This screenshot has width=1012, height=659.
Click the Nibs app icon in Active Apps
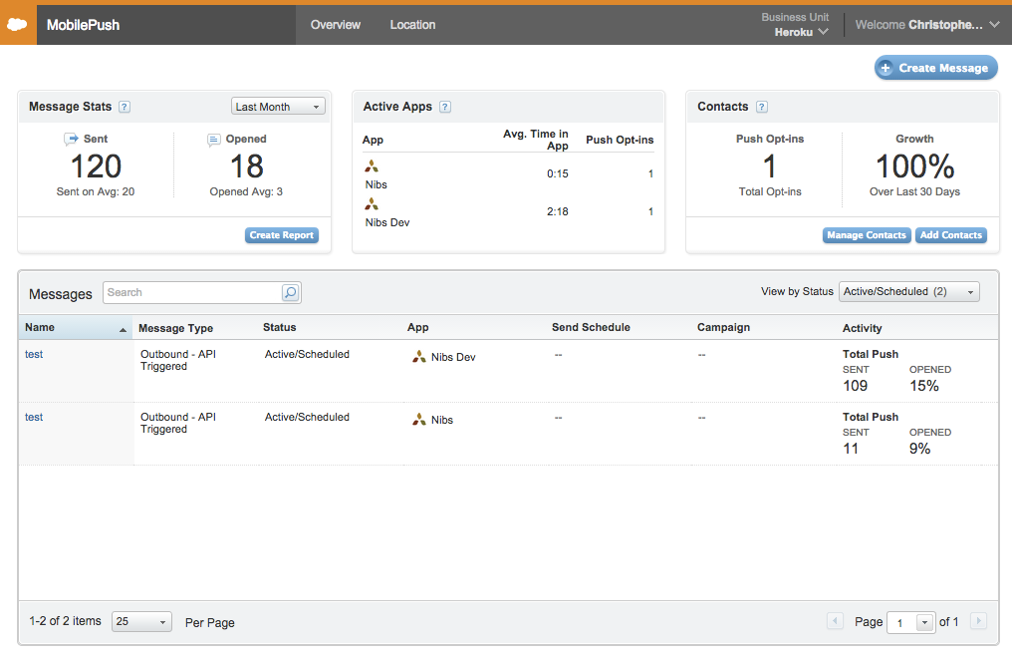point(372,166)
